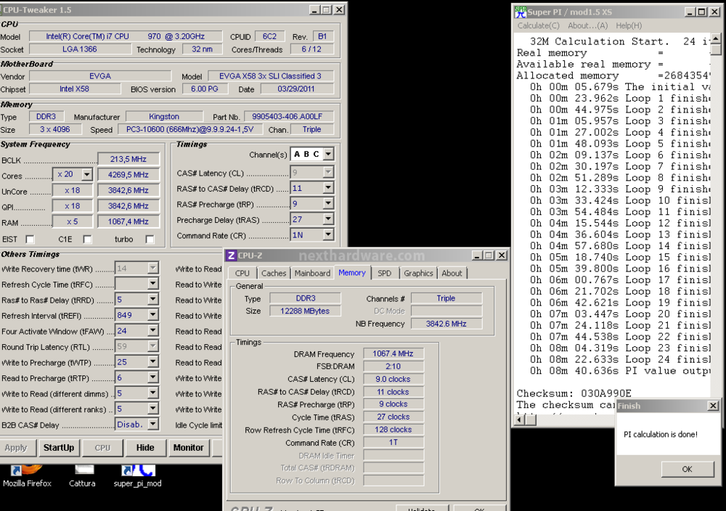Click the Checksum: 030A990E line

click(574, 393)
